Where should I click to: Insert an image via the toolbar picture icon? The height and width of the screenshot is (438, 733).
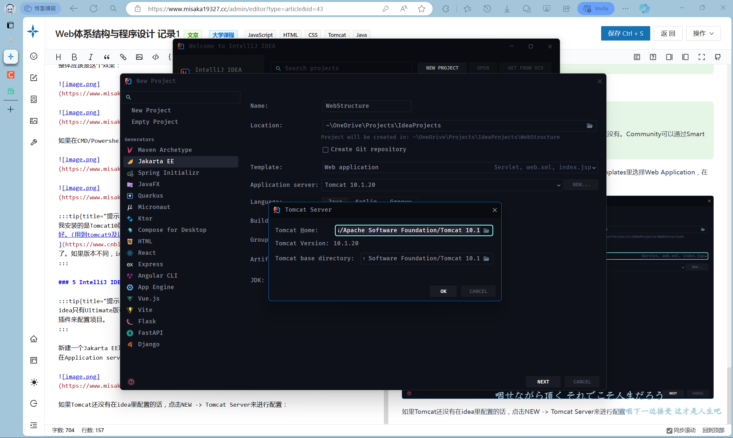point(139,57)
